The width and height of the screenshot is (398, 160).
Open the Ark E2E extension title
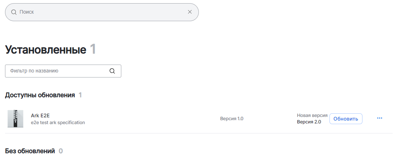40,115
